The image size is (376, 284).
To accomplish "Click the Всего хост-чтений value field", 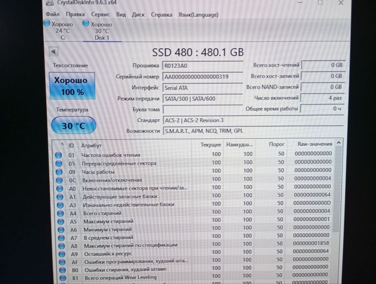I will click(323, 65).
